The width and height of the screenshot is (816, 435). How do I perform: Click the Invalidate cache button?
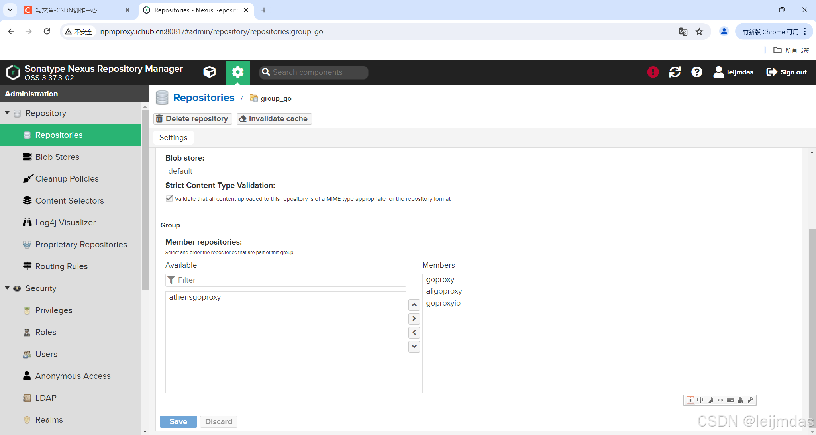point(274,119)
